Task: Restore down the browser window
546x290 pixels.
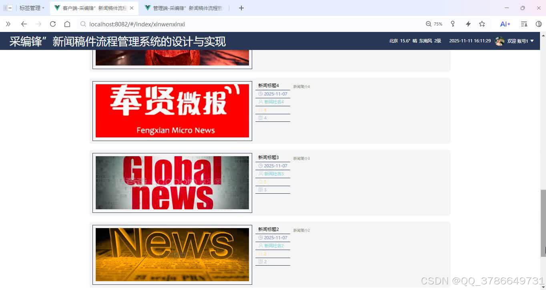Action: [x=522, y=8]
